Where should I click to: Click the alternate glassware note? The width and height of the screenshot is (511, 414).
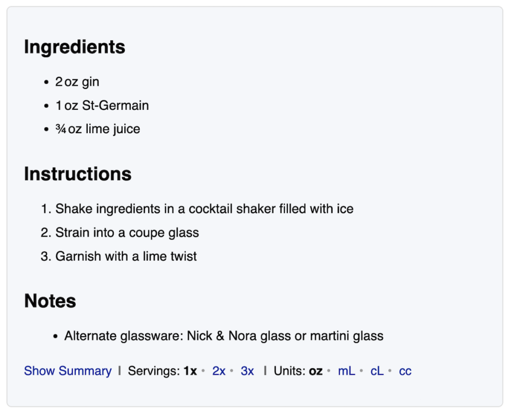224,336
